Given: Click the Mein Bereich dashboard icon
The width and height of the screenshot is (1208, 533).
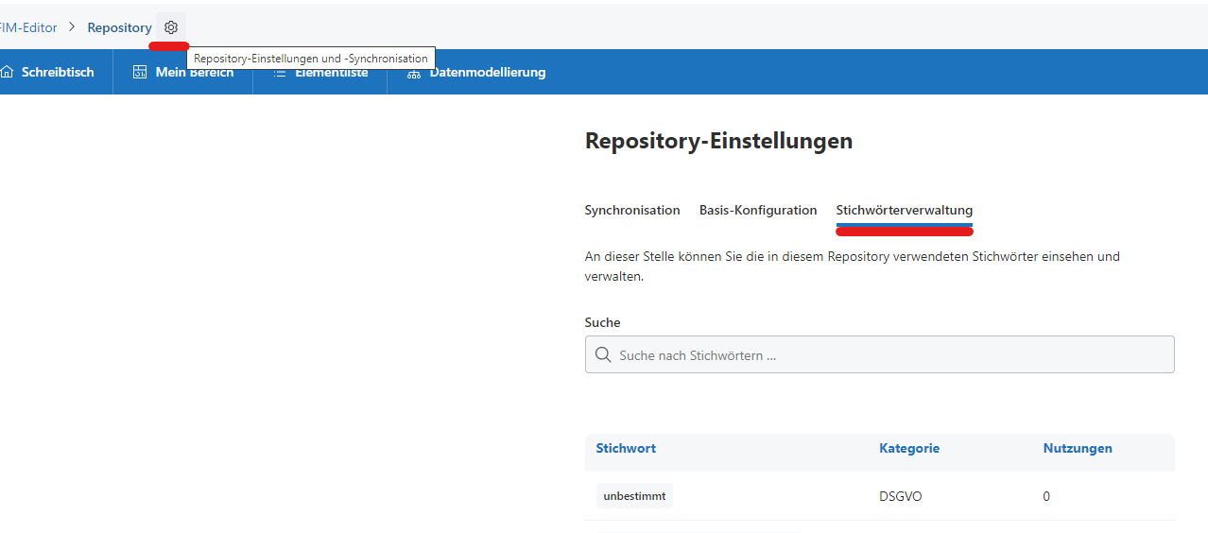Looking at the screenshot, I should point(140,72).
